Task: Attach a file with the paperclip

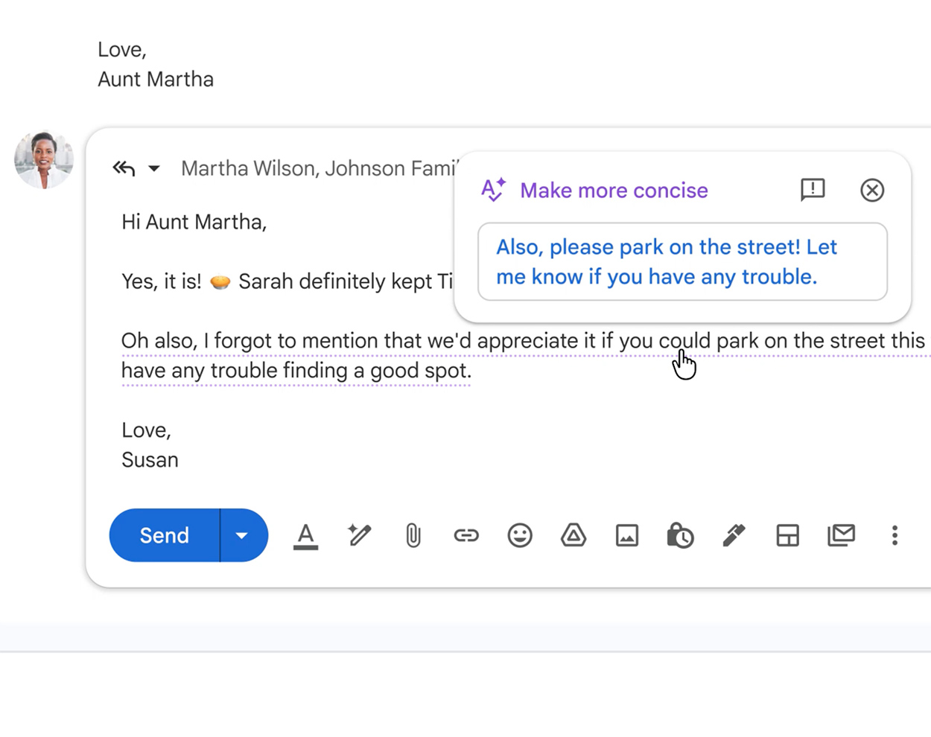Action: [x=413, y=535]
